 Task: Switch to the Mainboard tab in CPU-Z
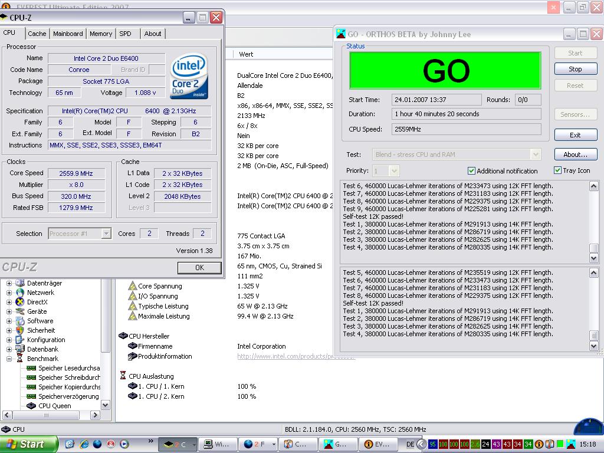[68, 34]
